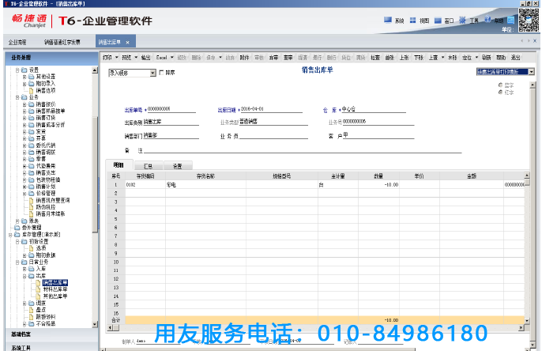The height and width of the screenshot is (351, 542).
Task: Open the 基础档案 panel
Action: click(51, 334)
